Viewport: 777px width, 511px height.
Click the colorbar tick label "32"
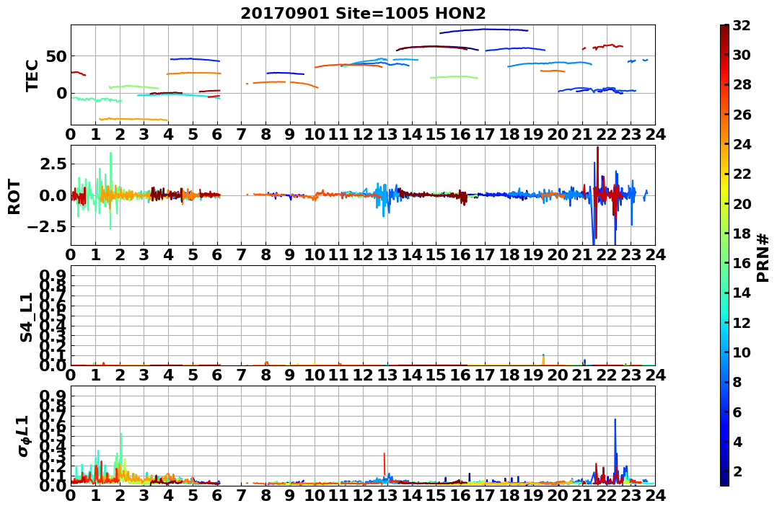742,25
